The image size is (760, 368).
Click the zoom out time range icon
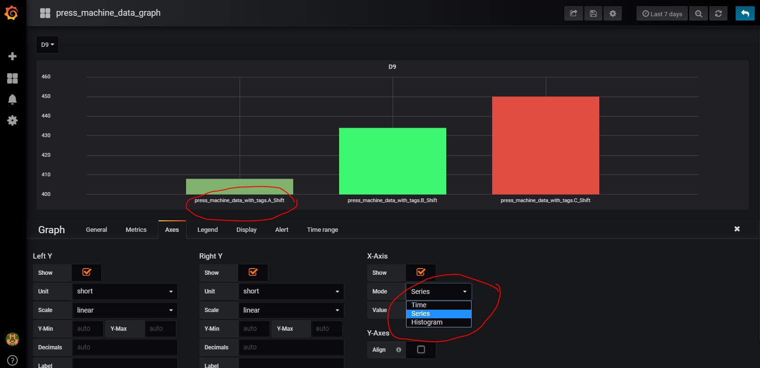699,13
